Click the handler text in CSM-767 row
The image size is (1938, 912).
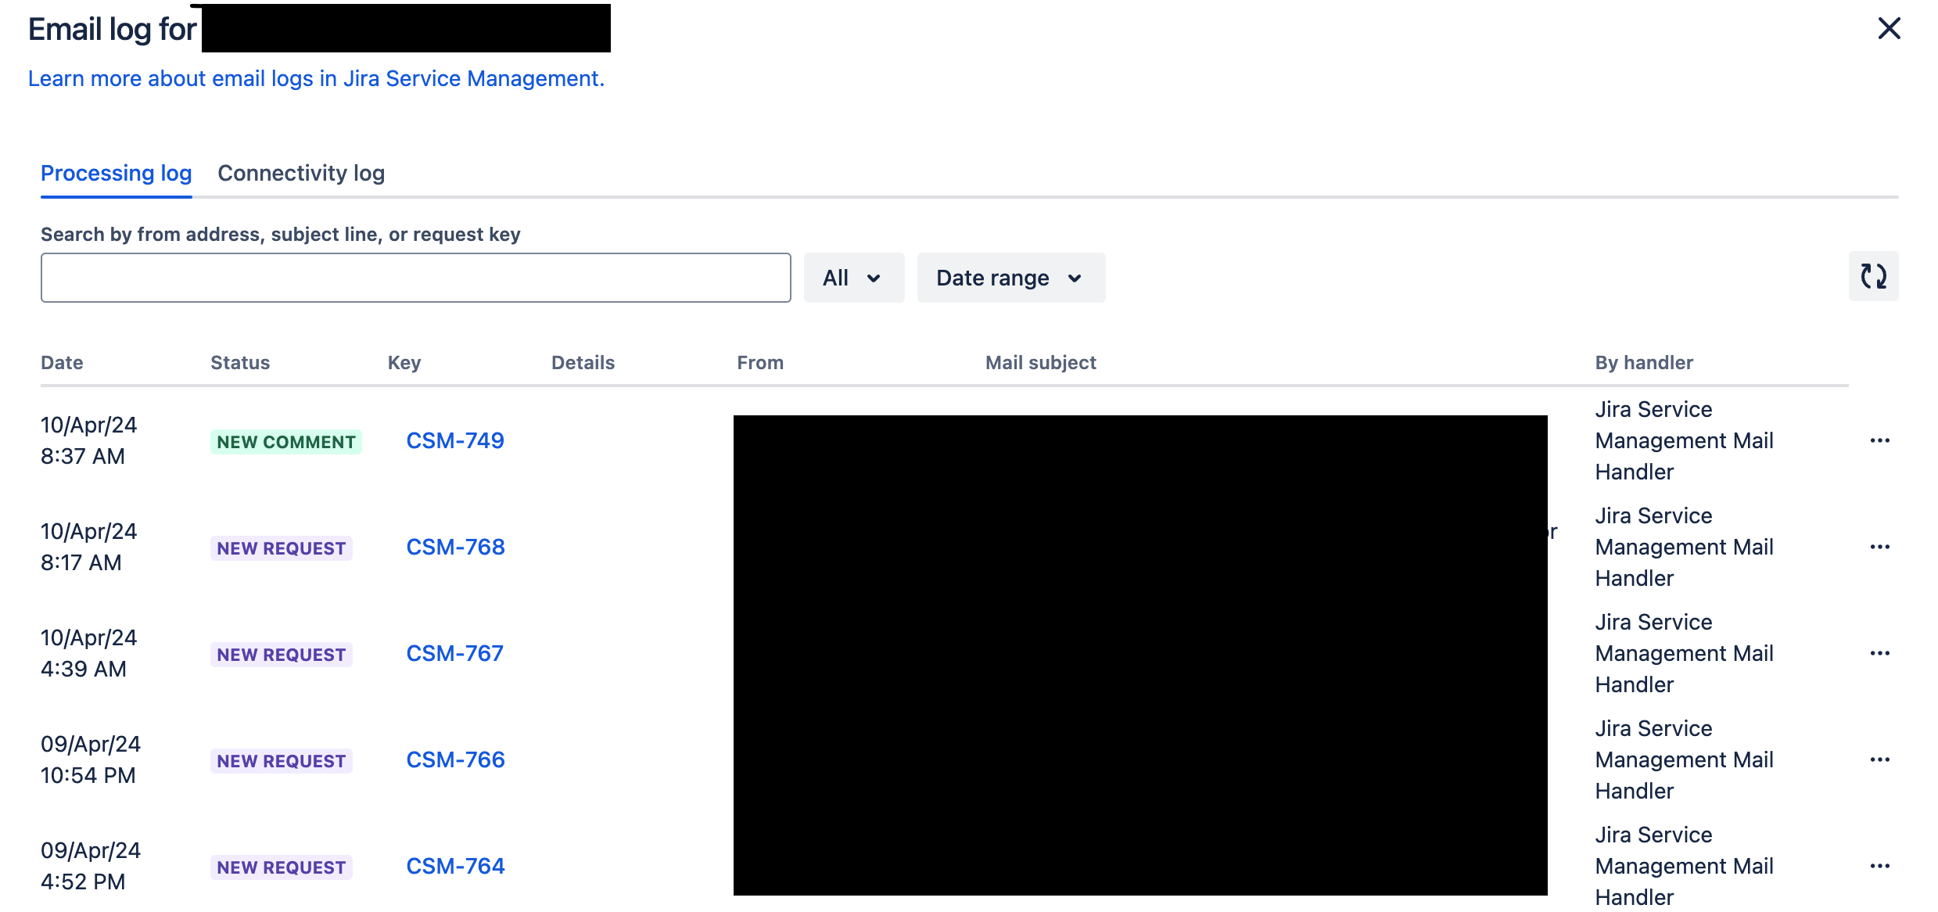point(1685,653)
